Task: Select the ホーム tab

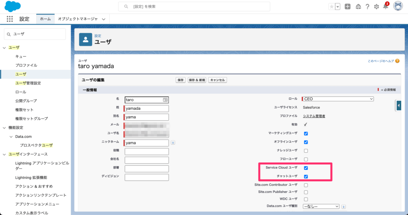Action: 45,19
